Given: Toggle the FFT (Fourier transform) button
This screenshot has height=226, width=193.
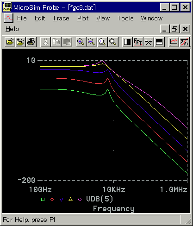Looking at the screenshot, I should pyautogui.click(x=138, y=42).
